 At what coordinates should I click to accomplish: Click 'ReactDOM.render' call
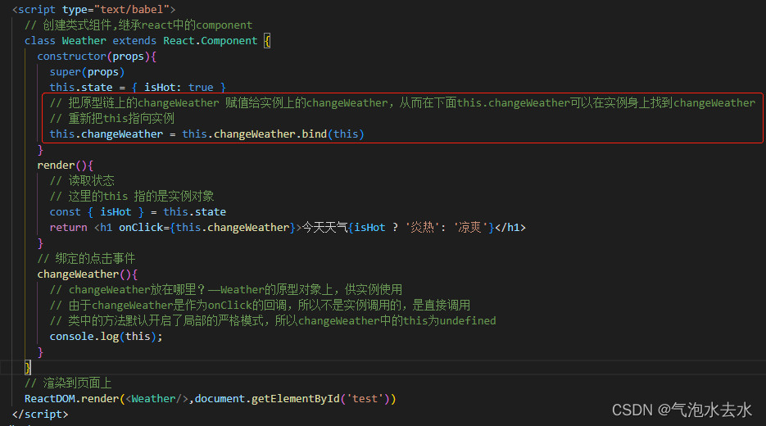click(72, 399)
